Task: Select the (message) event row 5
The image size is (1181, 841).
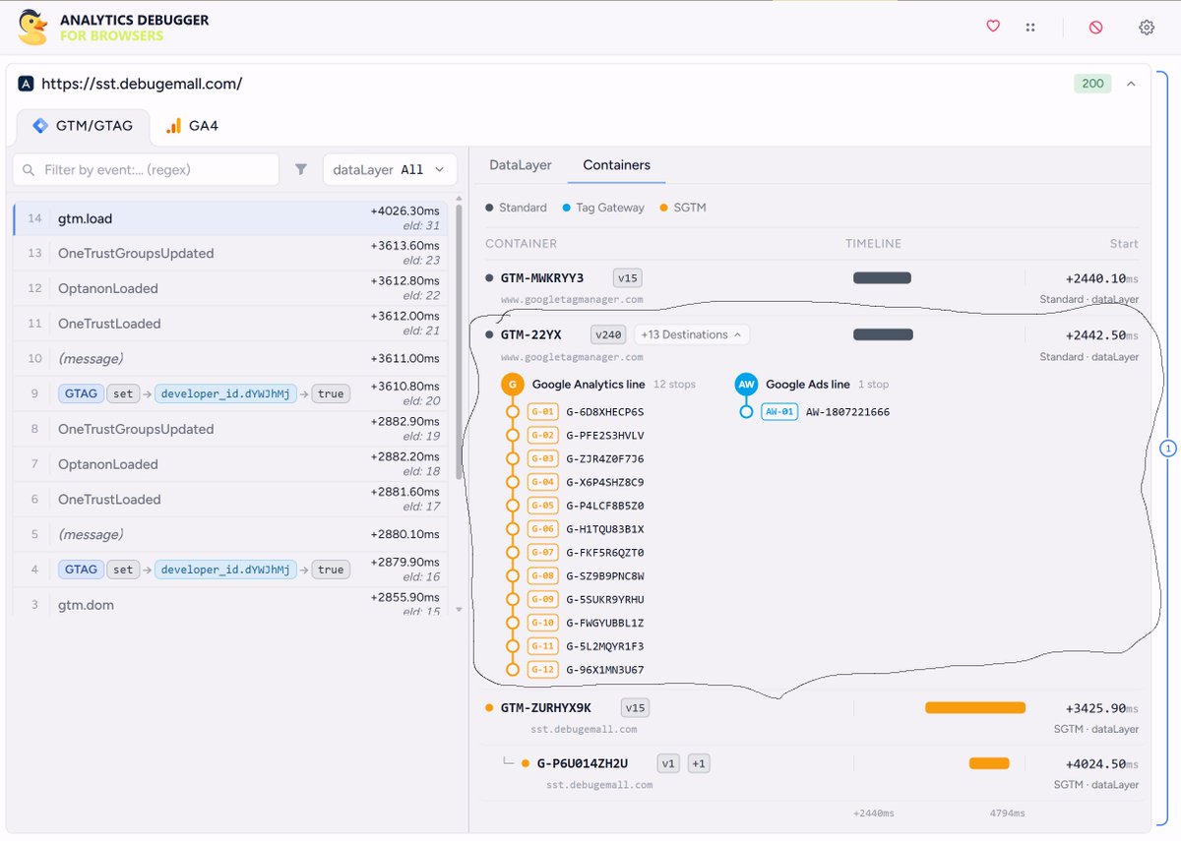Action: [x=230, y=534]
